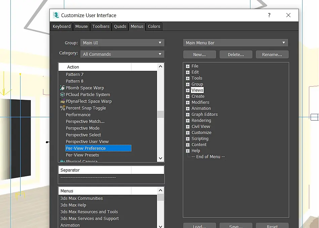This screenshot has width=319, height=228.
Task: Select the End of Menu tree item
Action: click(x=208, y=157)
